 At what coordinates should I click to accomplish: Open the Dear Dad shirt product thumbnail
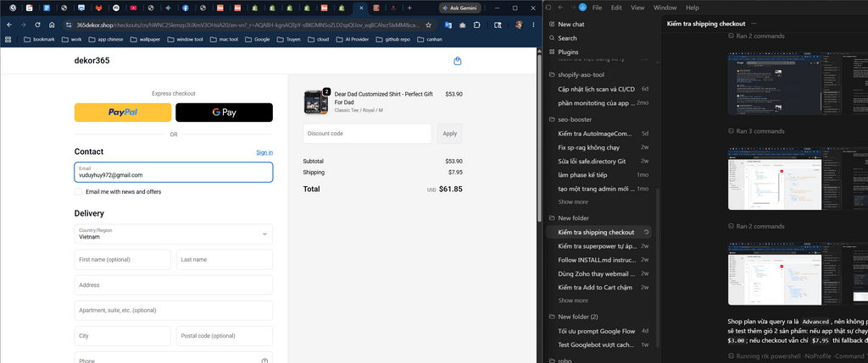(312, 102)
